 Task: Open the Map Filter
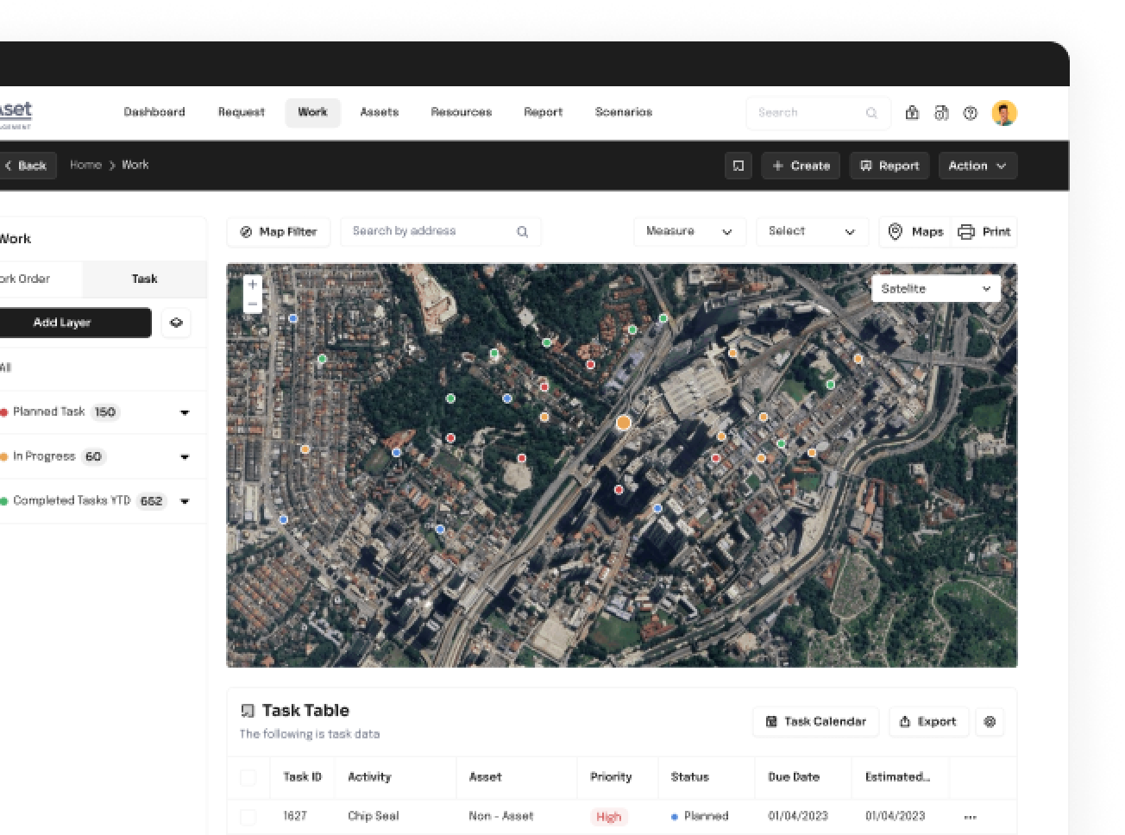coord(279,232)
